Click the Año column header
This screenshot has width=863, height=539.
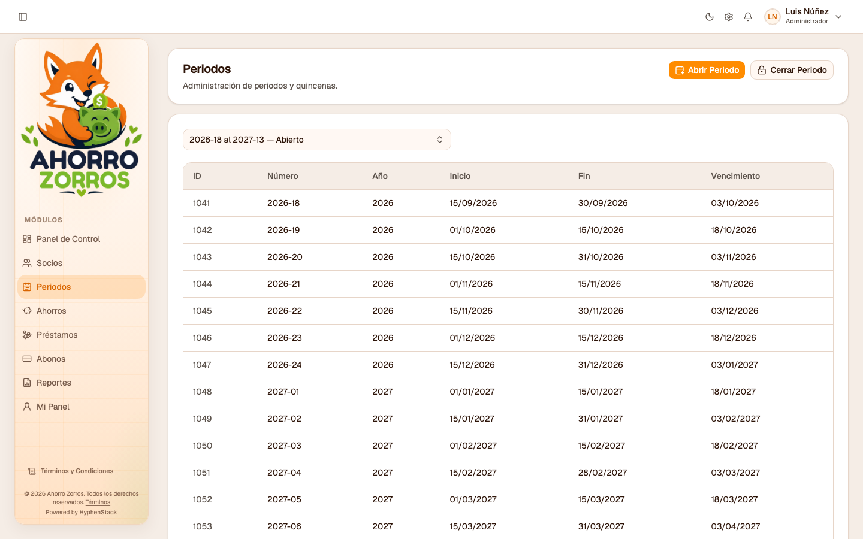coord(380,176)
